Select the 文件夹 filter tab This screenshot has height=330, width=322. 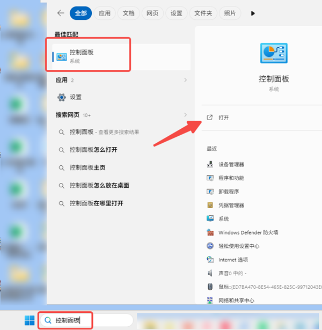coord(204,13)
